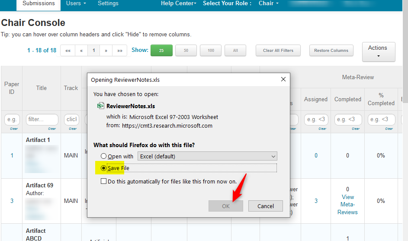Click Cancel in the download dialog
Viewport: 408px width, 241px height.
265,206
